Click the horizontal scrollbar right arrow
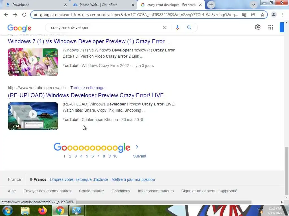Image resolution: width=289 pixels, height=216 pixels. coord(282,202)
